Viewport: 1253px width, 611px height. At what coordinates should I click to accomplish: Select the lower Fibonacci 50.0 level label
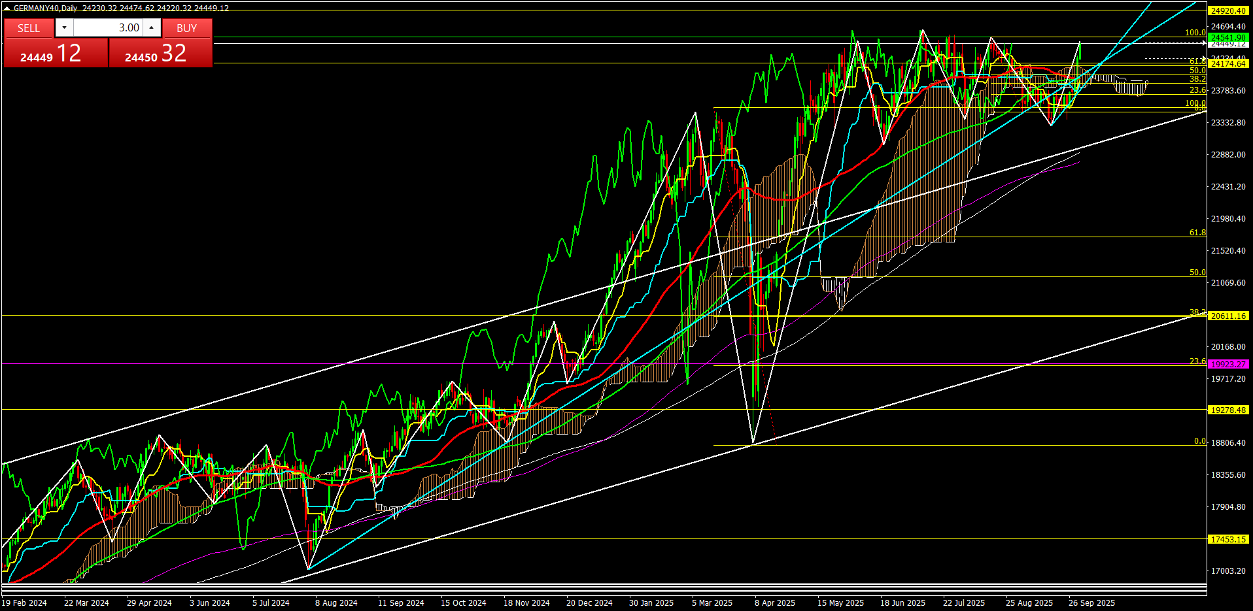point(1197,272)
